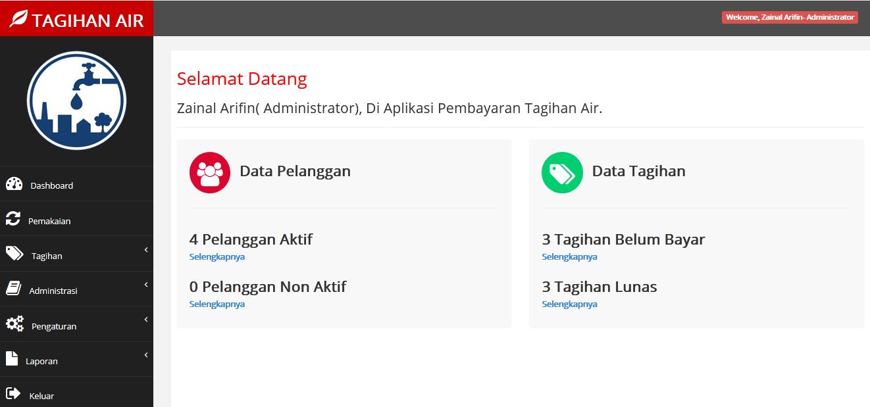Expand the Administrasi submenu
Image resolution: width=870 pixels, height=407 pixels.
(x=146, y=285)
